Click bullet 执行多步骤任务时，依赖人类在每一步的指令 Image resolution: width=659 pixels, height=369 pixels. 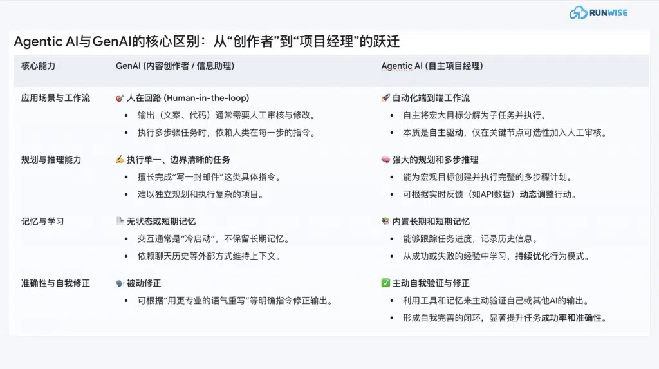click(228, 133)
